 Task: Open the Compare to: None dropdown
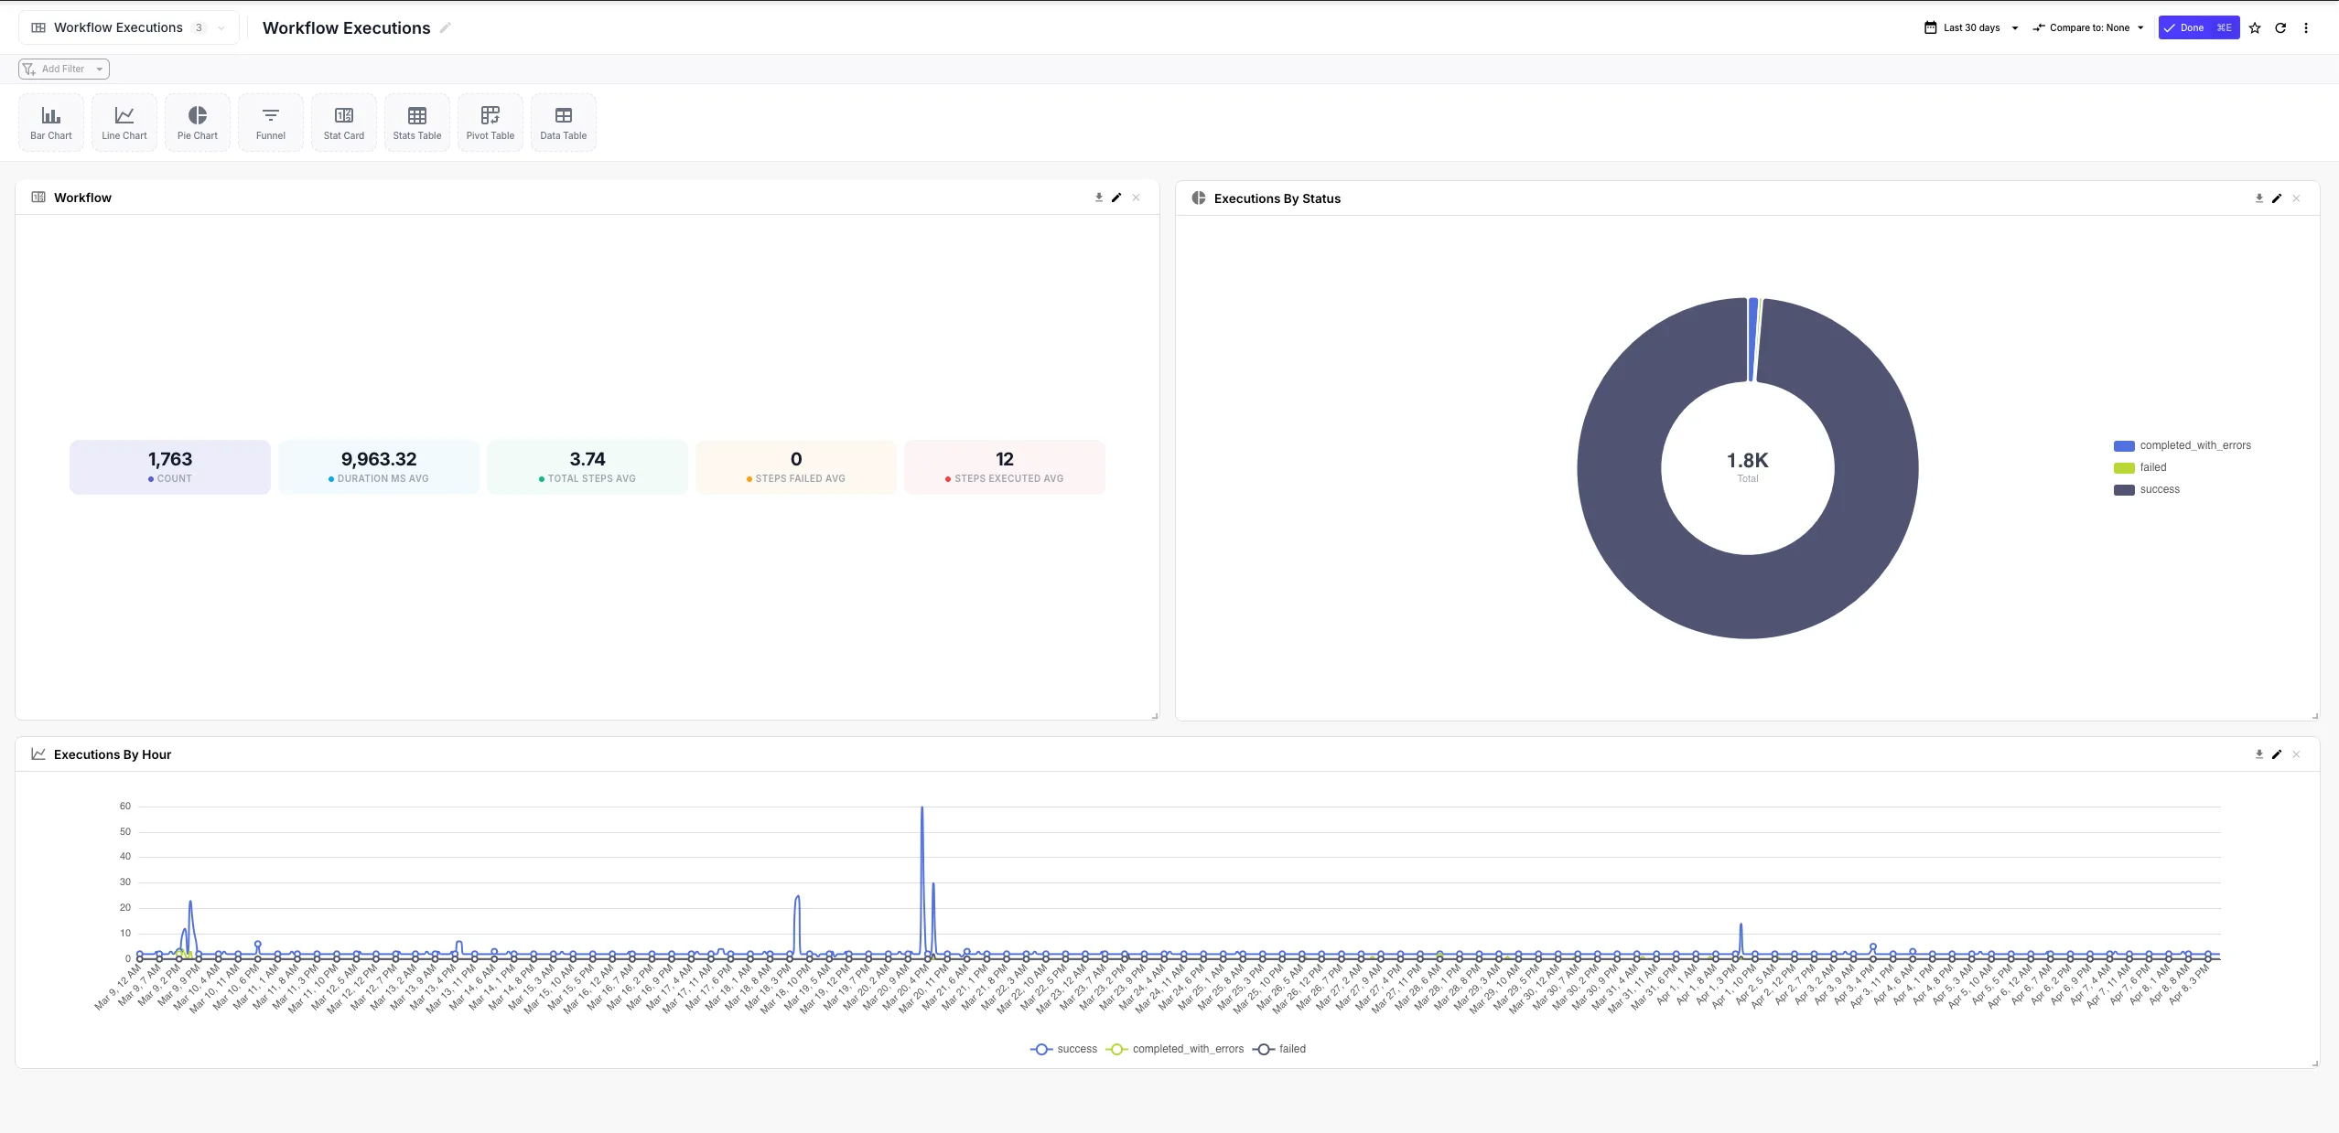click(x=2089, y=27)
